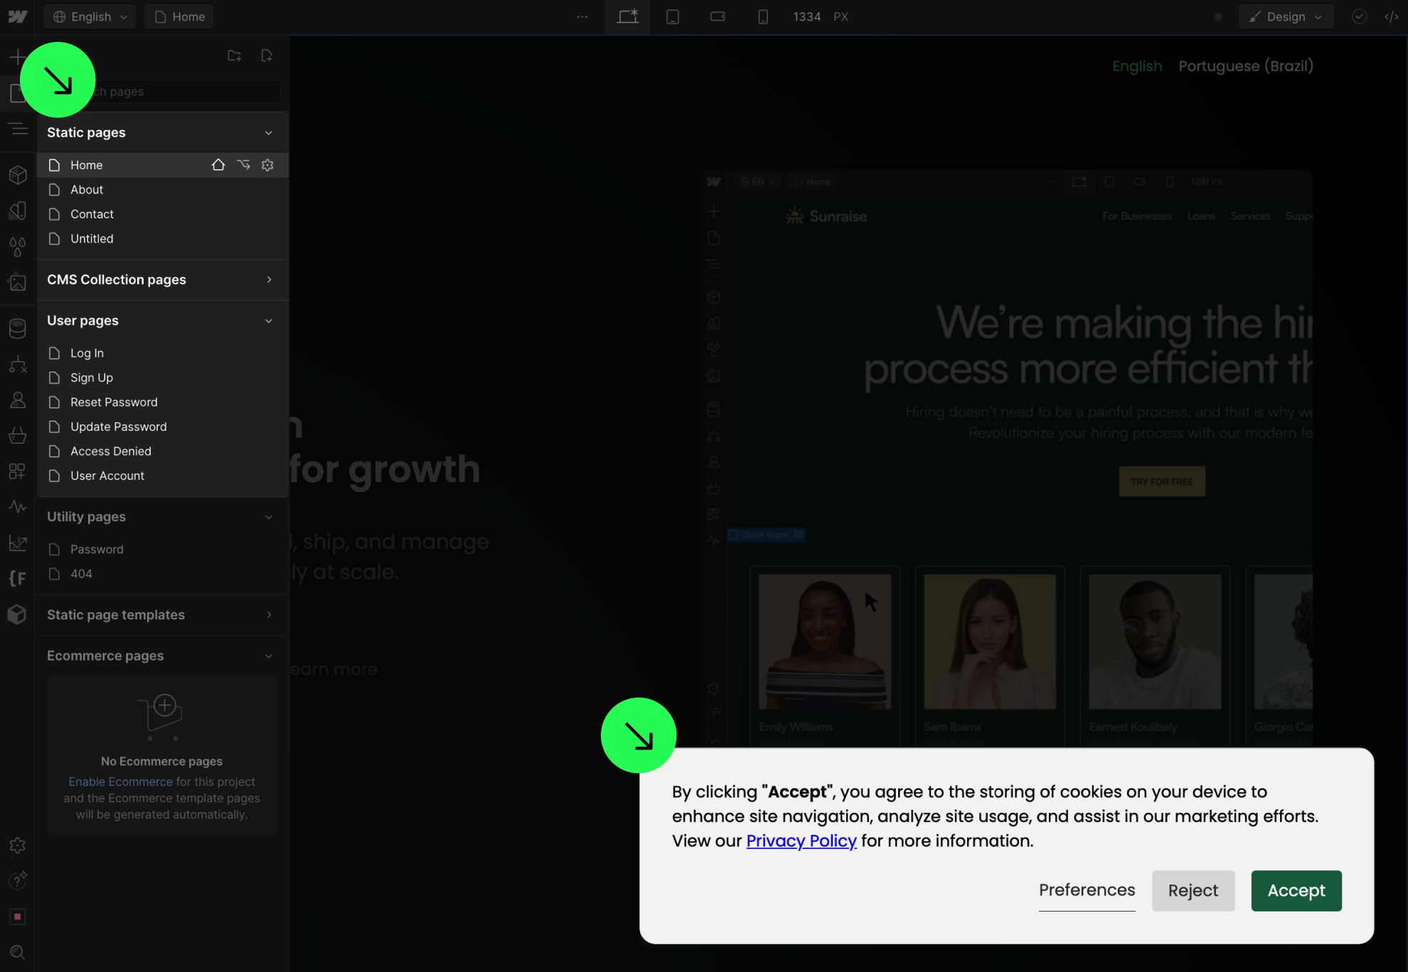Viewport: 1408px width, 972px height.
Task: Open the Variables panel icon
Action: [18, 210]
